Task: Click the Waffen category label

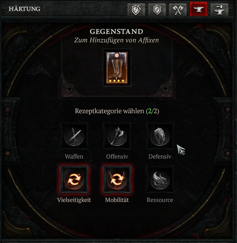Action: [x=74, y=156]
